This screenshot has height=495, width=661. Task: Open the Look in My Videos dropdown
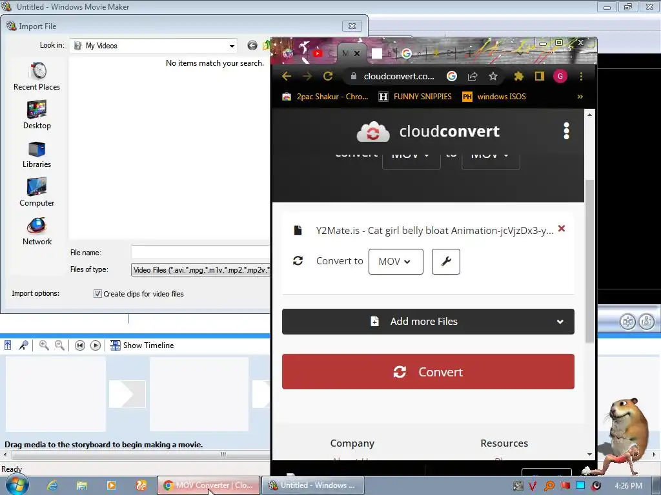(x=232, y=46)
